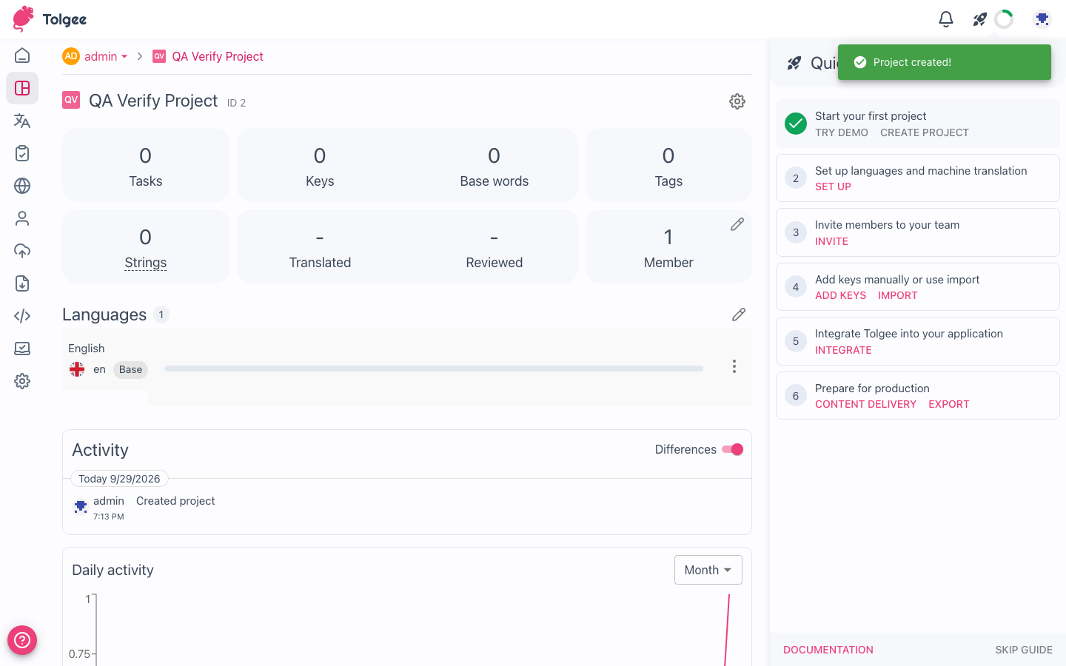
Task: Click INVITE members link
Action: [x=831, y=241]
